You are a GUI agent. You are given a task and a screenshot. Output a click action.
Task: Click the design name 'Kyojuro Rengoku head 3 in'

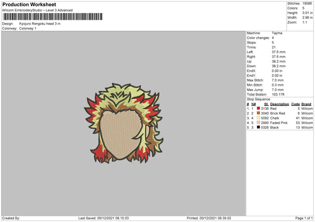point(40,24)
